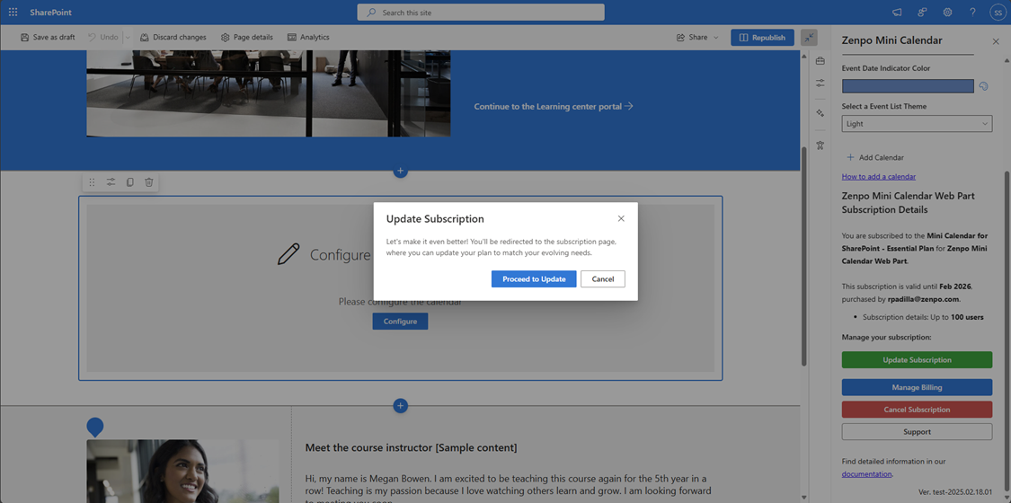Collapse the page with shrink arrows icon
Viewport: 1011px width, 503px height.
[809, 38]
